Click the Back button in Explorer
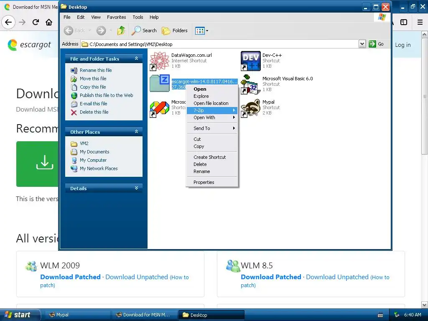Viewport: 428px width, 321px height. click(74, 31)
